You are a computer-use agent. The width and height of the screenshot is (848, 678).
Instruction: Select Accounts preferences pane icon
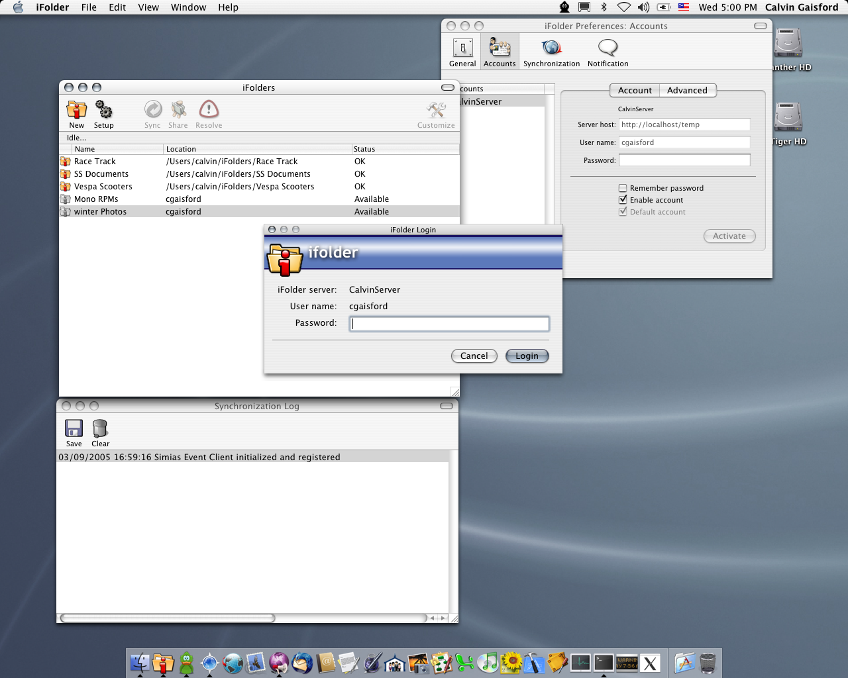point(500,52)
